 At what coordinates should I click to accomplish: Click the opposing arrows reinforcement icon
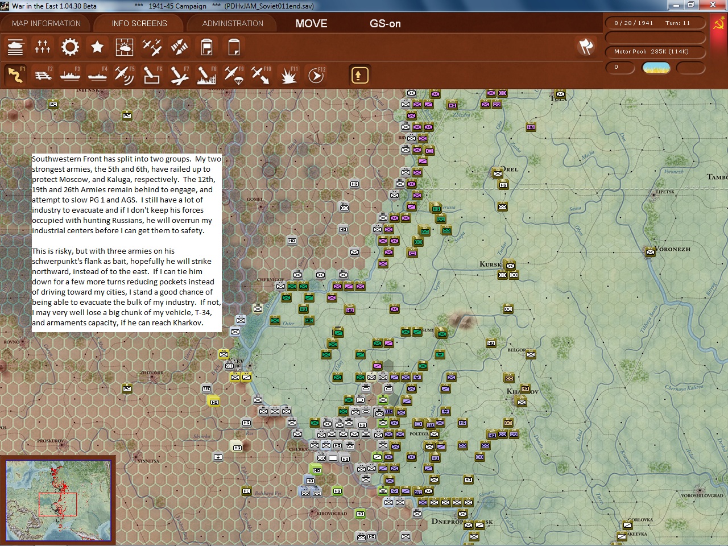click(179, 47)
